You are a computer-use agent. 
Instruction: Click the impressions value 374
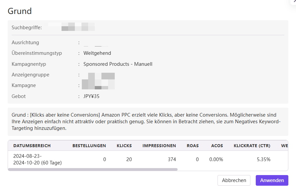172,159
